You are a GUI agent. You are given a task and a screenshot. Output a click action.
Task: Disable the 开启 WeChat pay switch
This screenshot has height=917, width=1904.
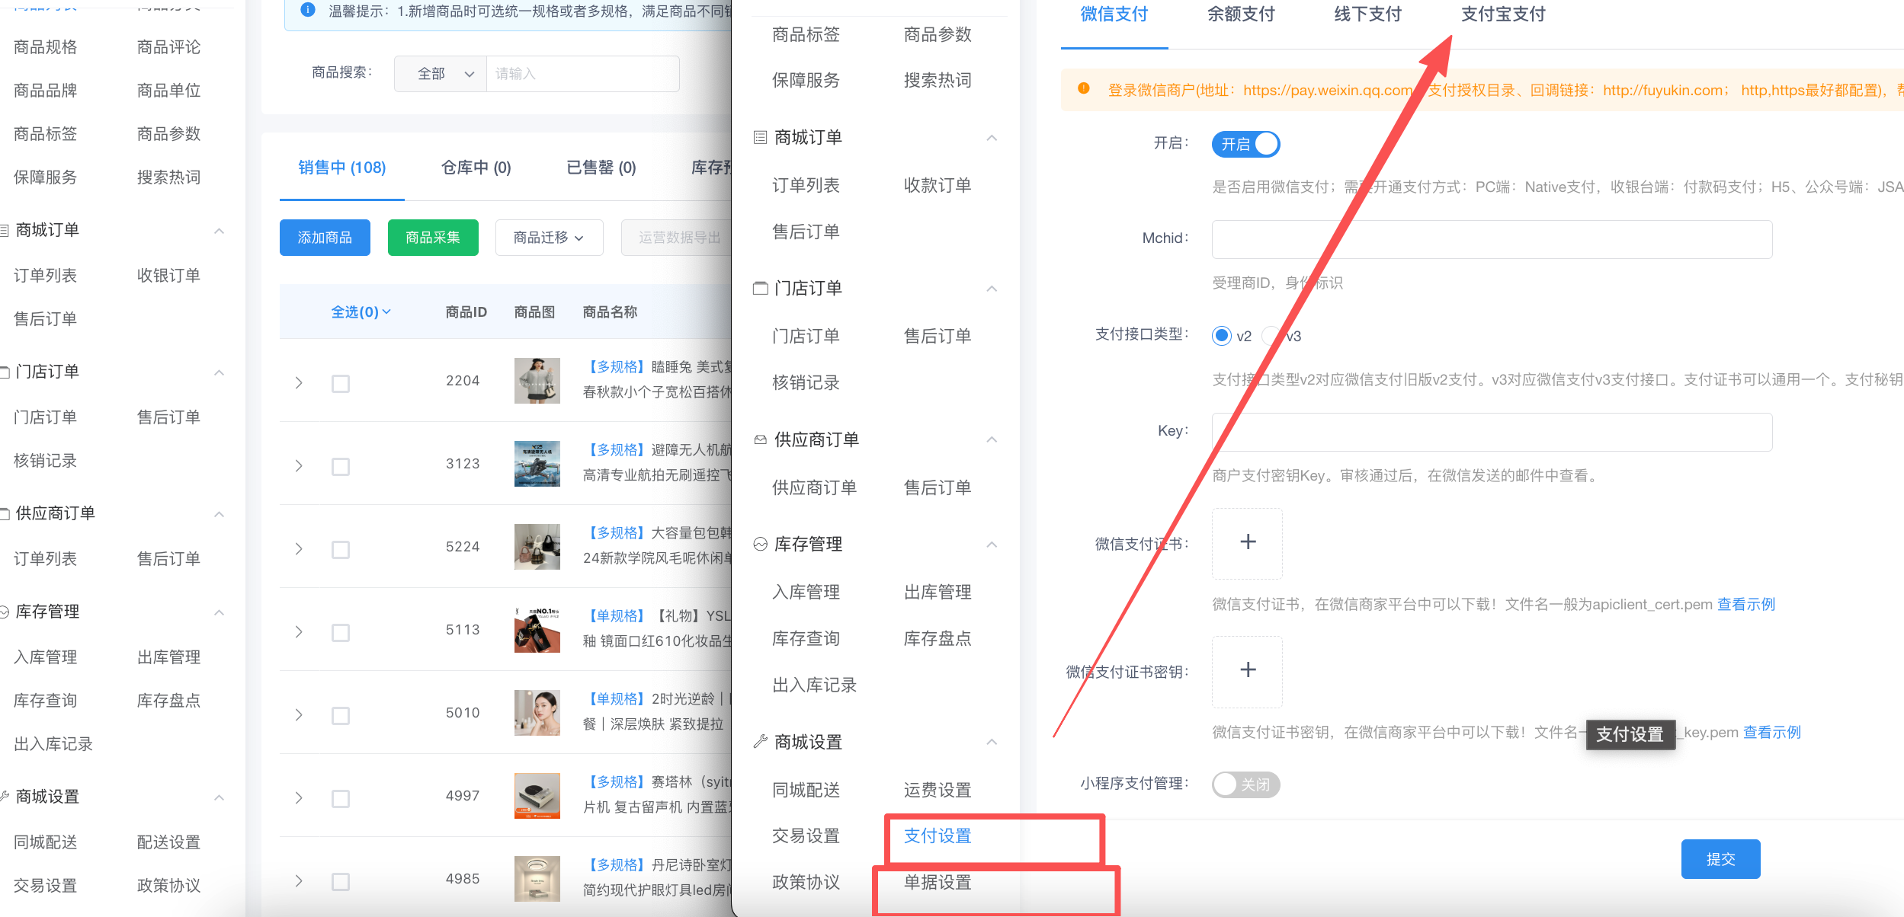pyautogui.click(x=1245, y=144)
